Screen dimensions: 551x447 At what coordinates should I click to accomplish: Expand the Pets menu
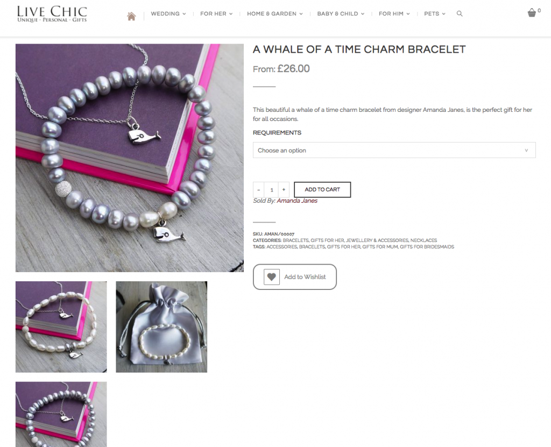click(435, 13)
